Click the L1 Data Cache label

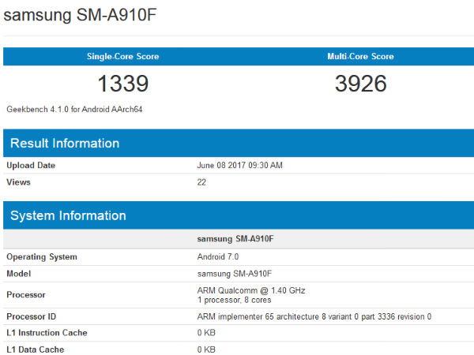36,349
